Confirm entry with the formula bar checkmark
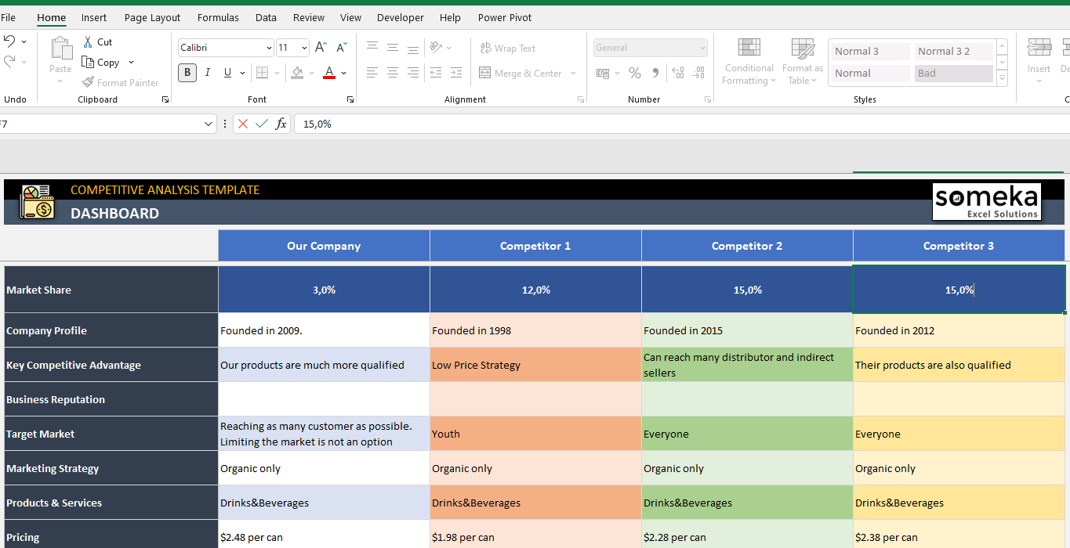The width and height of the screenshot is (1070, 548). point(261,124)
